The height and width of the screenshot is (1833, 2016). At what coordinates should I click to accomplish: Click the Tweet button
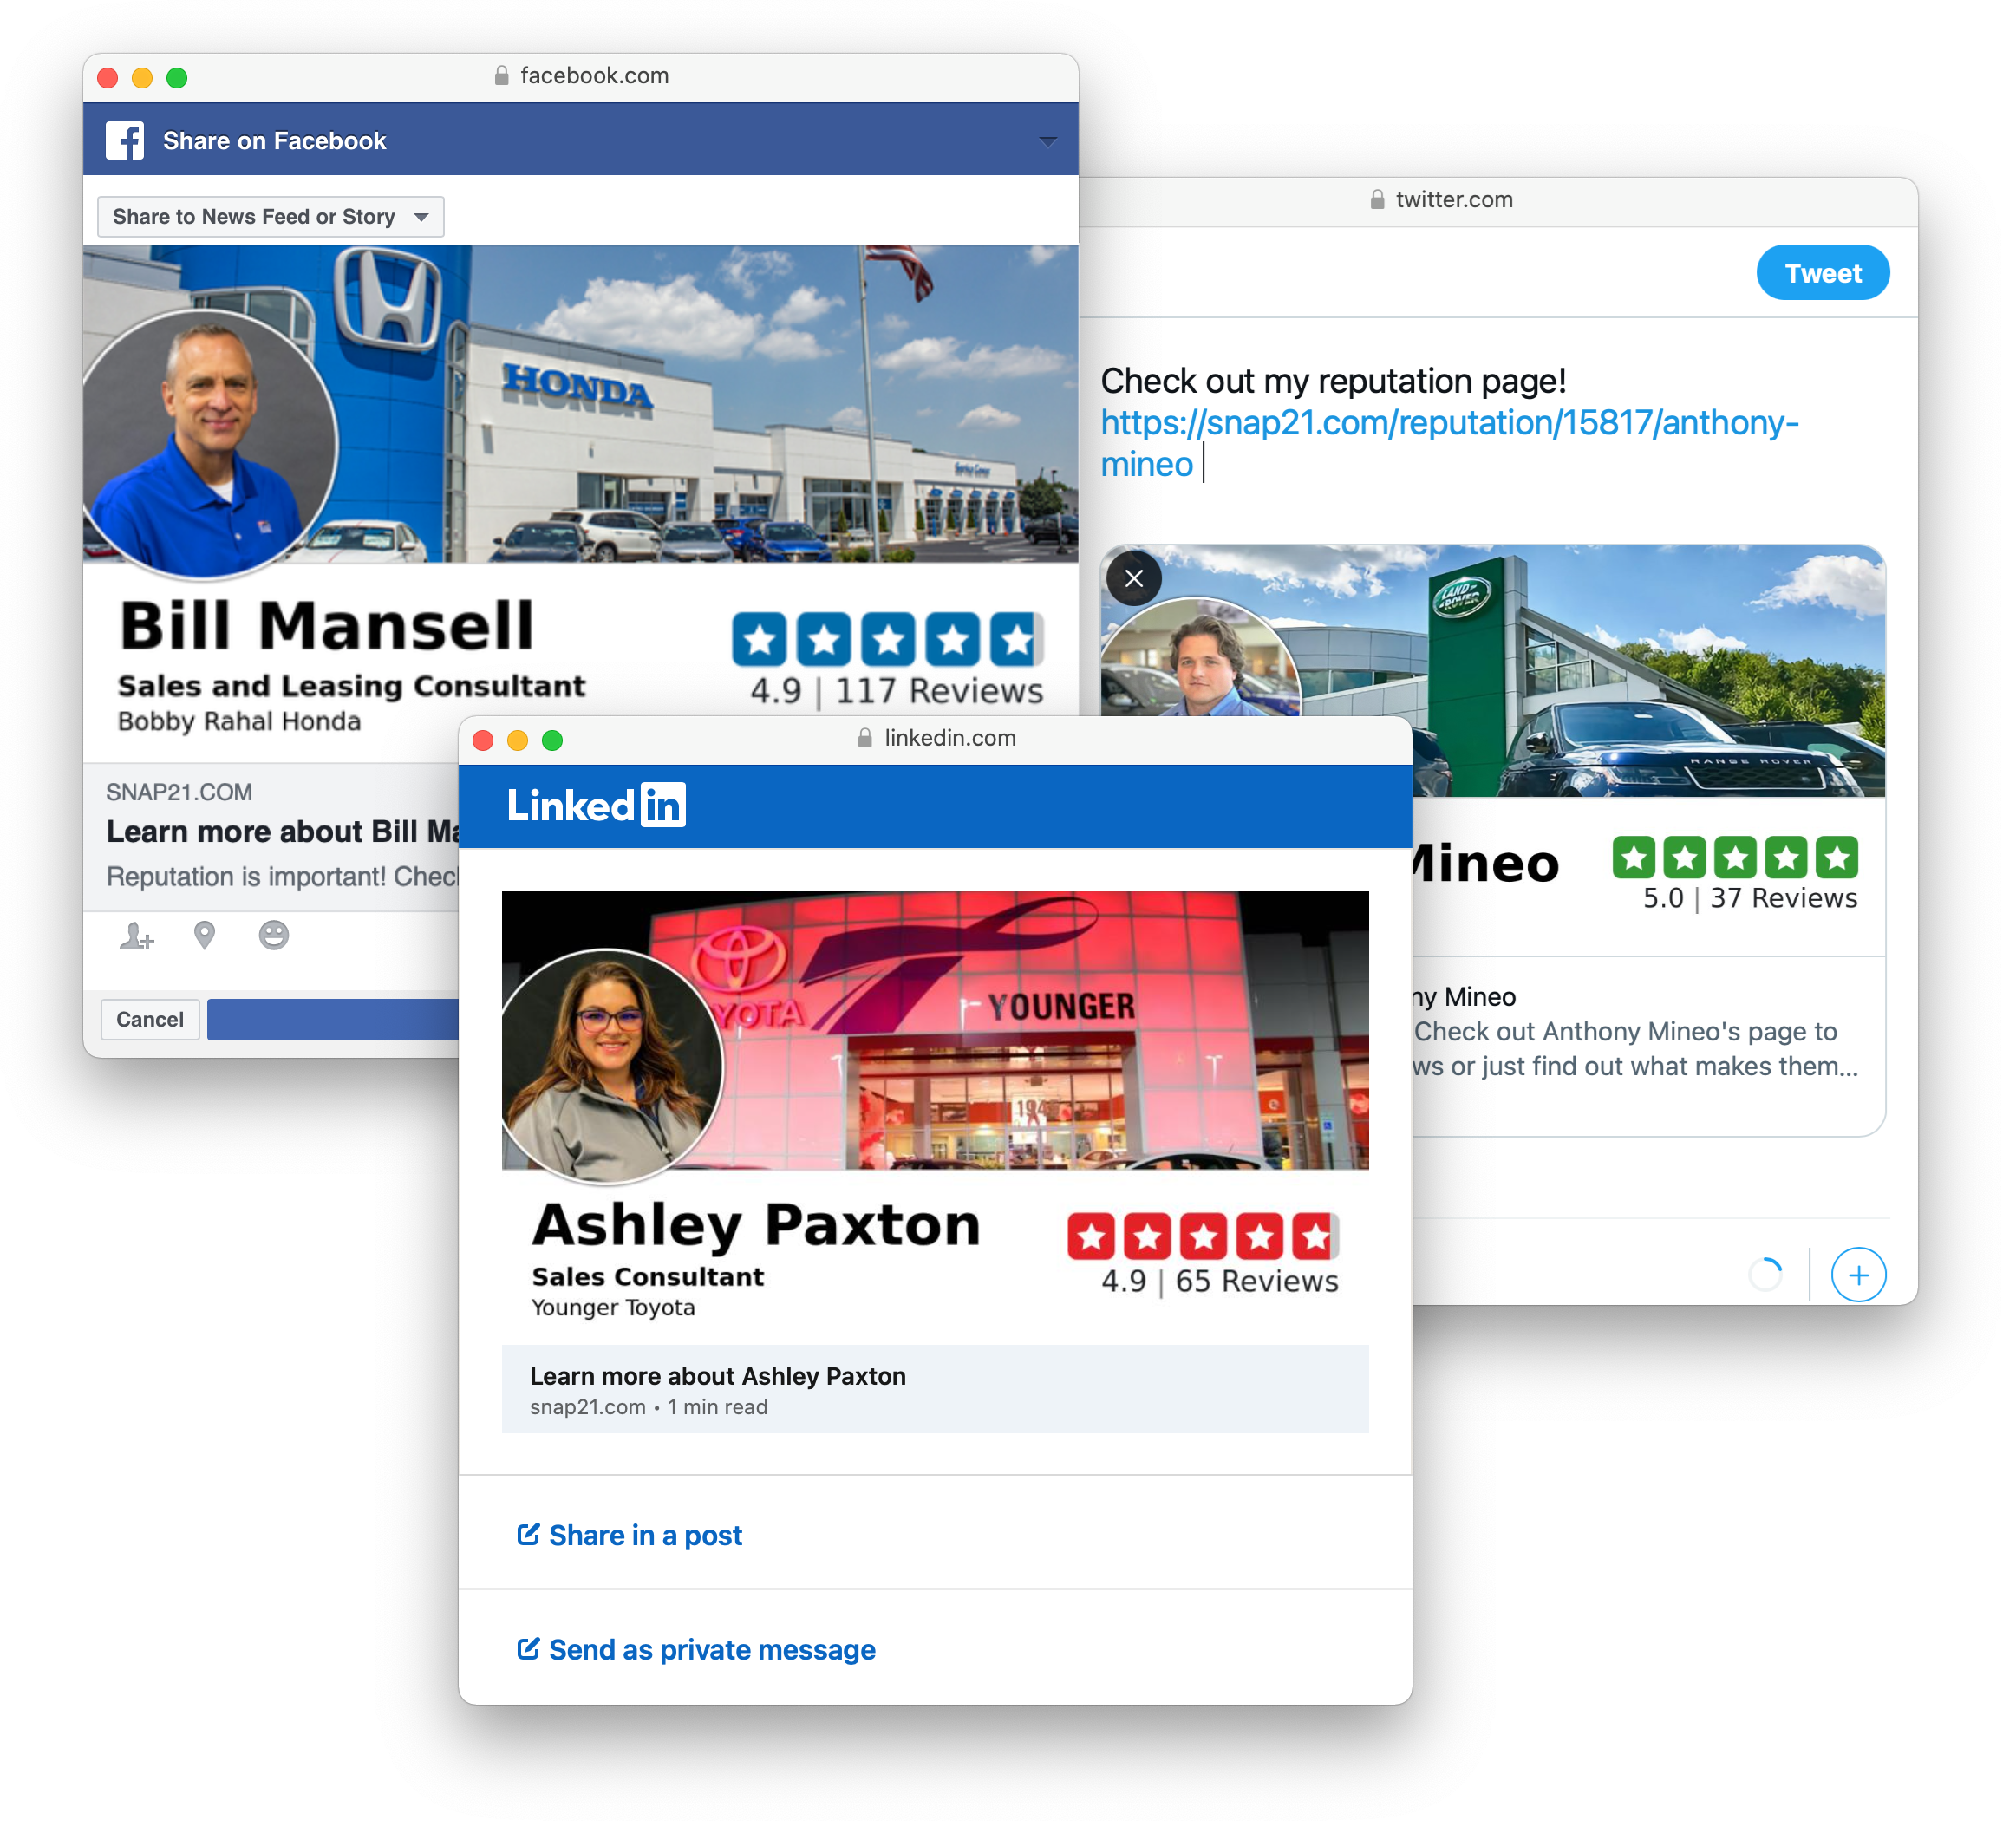tap(1824, 273)
